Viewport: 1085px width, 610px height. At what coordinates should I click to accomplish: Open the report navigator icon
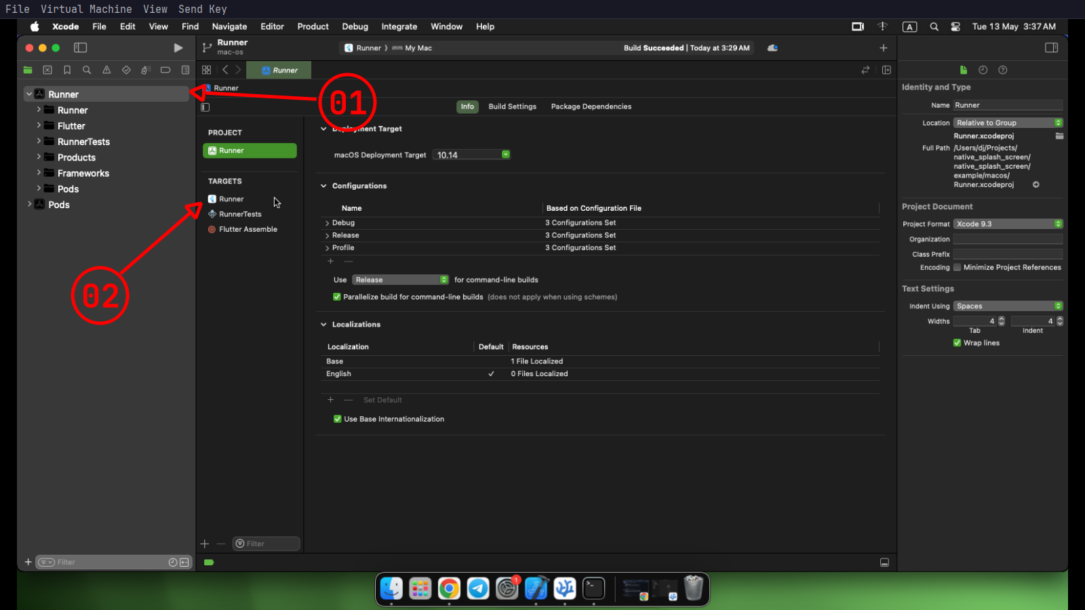pos(185,70)
